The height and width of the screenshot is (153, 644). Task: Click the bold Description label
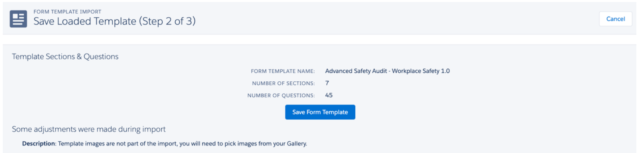[38, 143]
